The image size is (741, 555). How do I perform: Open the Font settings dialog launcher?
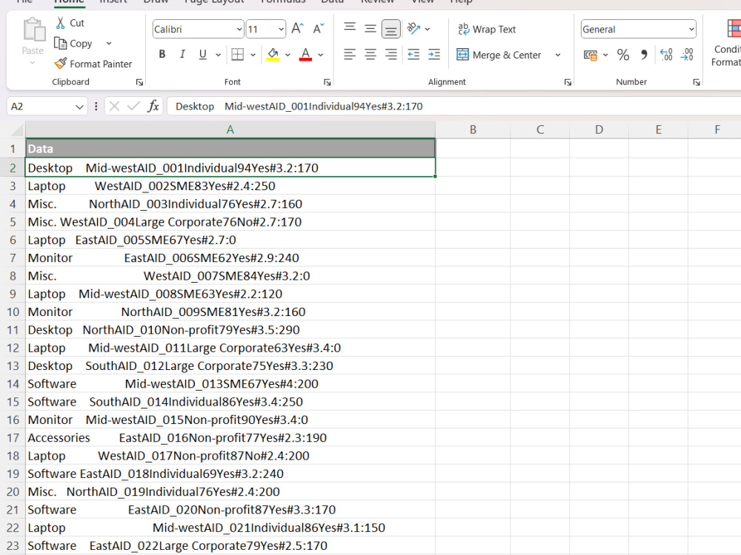coord(327,82)
